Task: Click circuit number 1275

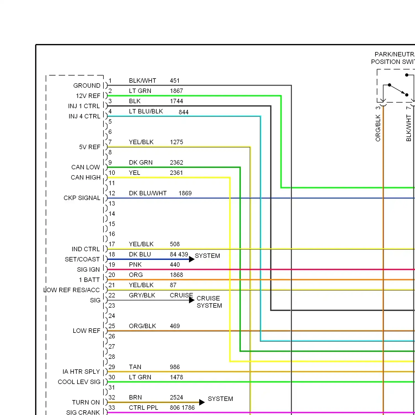Action: (177, 142)
